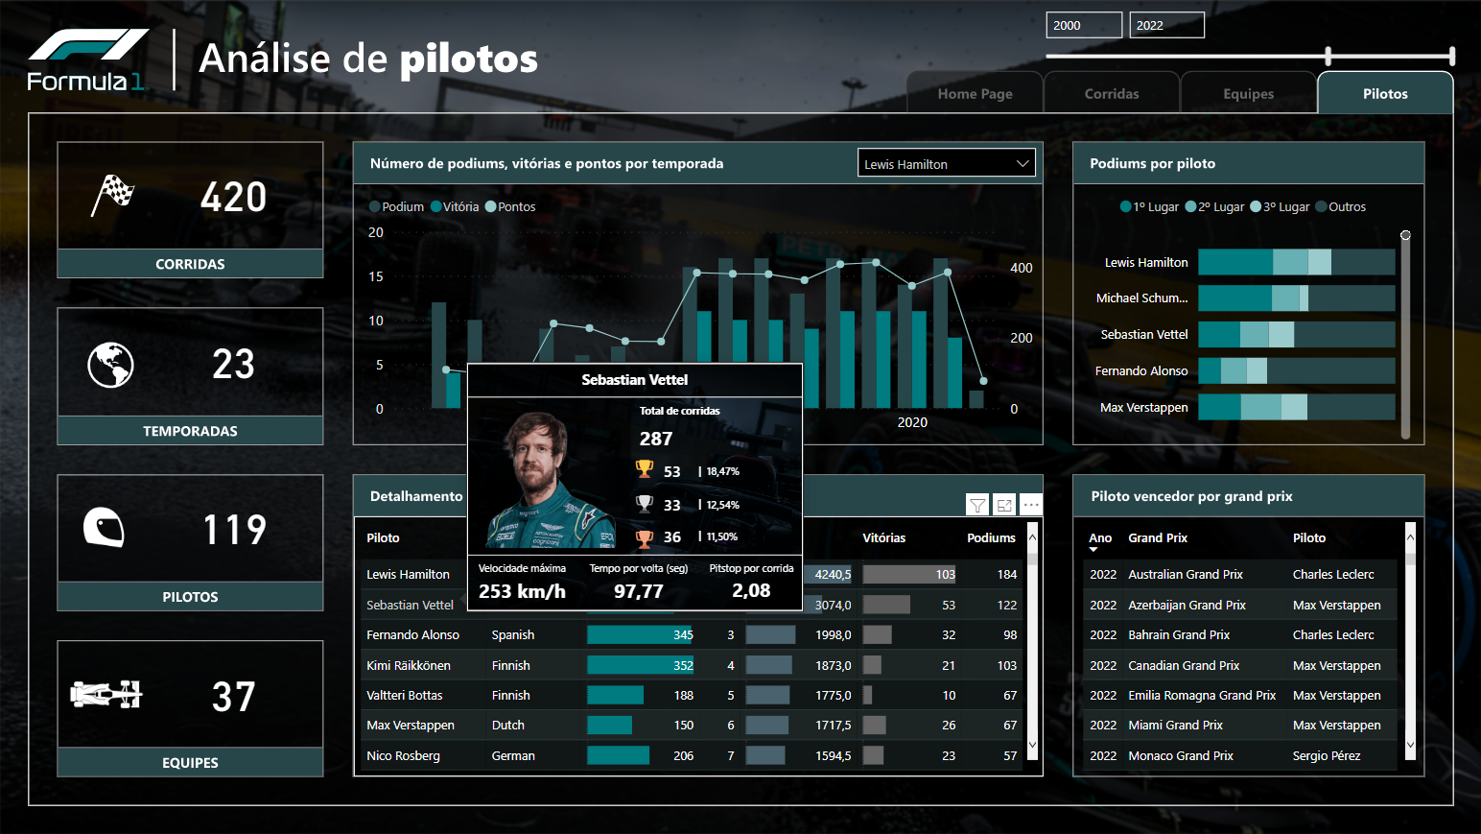Sort by the Vitórias column header
The width and height of the screenshot is (1481, 834).
(883, 537)
